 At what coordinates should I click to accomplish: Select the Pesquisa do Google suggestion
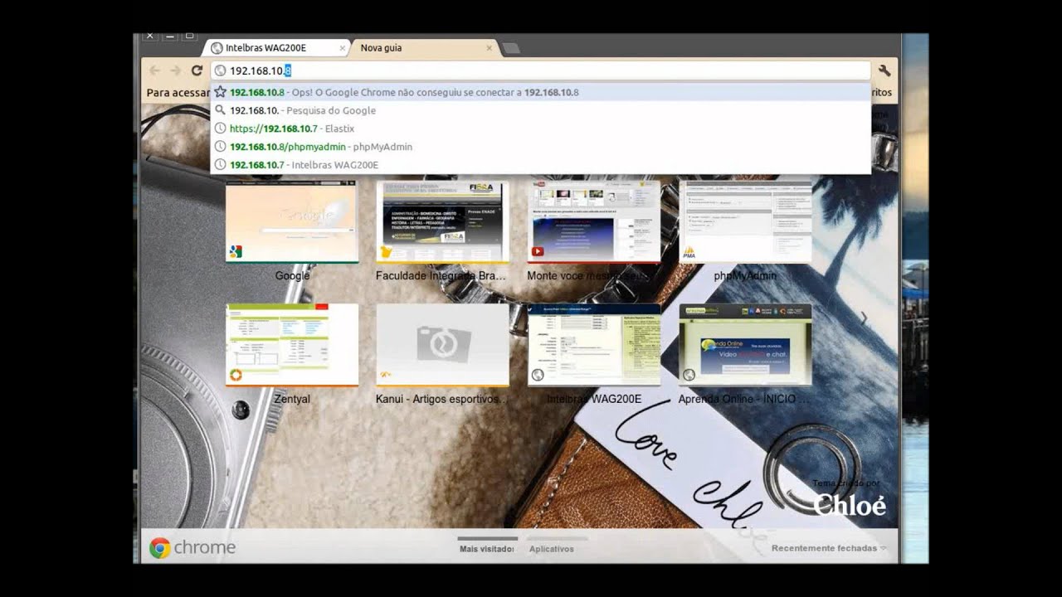pos(540,110)
